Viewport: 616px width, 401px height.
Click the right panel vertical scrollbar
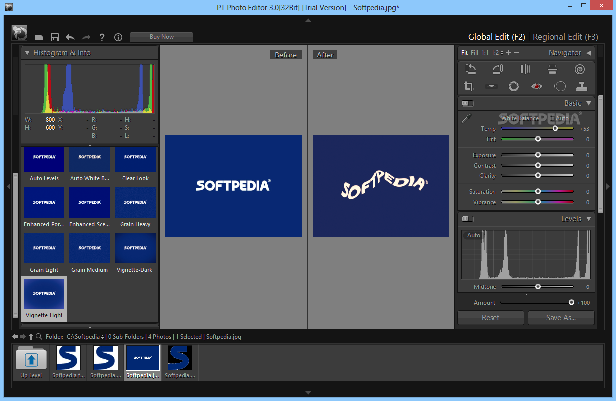[x=600, y=154]
